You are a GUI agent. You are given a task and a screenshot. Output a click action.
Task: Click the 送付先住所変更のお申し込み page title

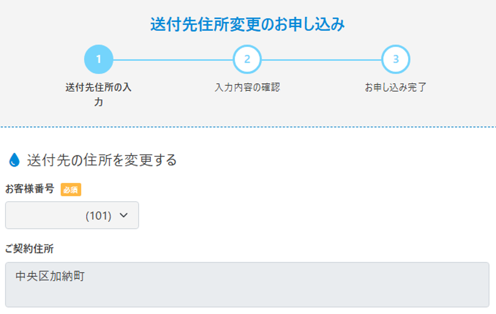(x=248, y=24)
